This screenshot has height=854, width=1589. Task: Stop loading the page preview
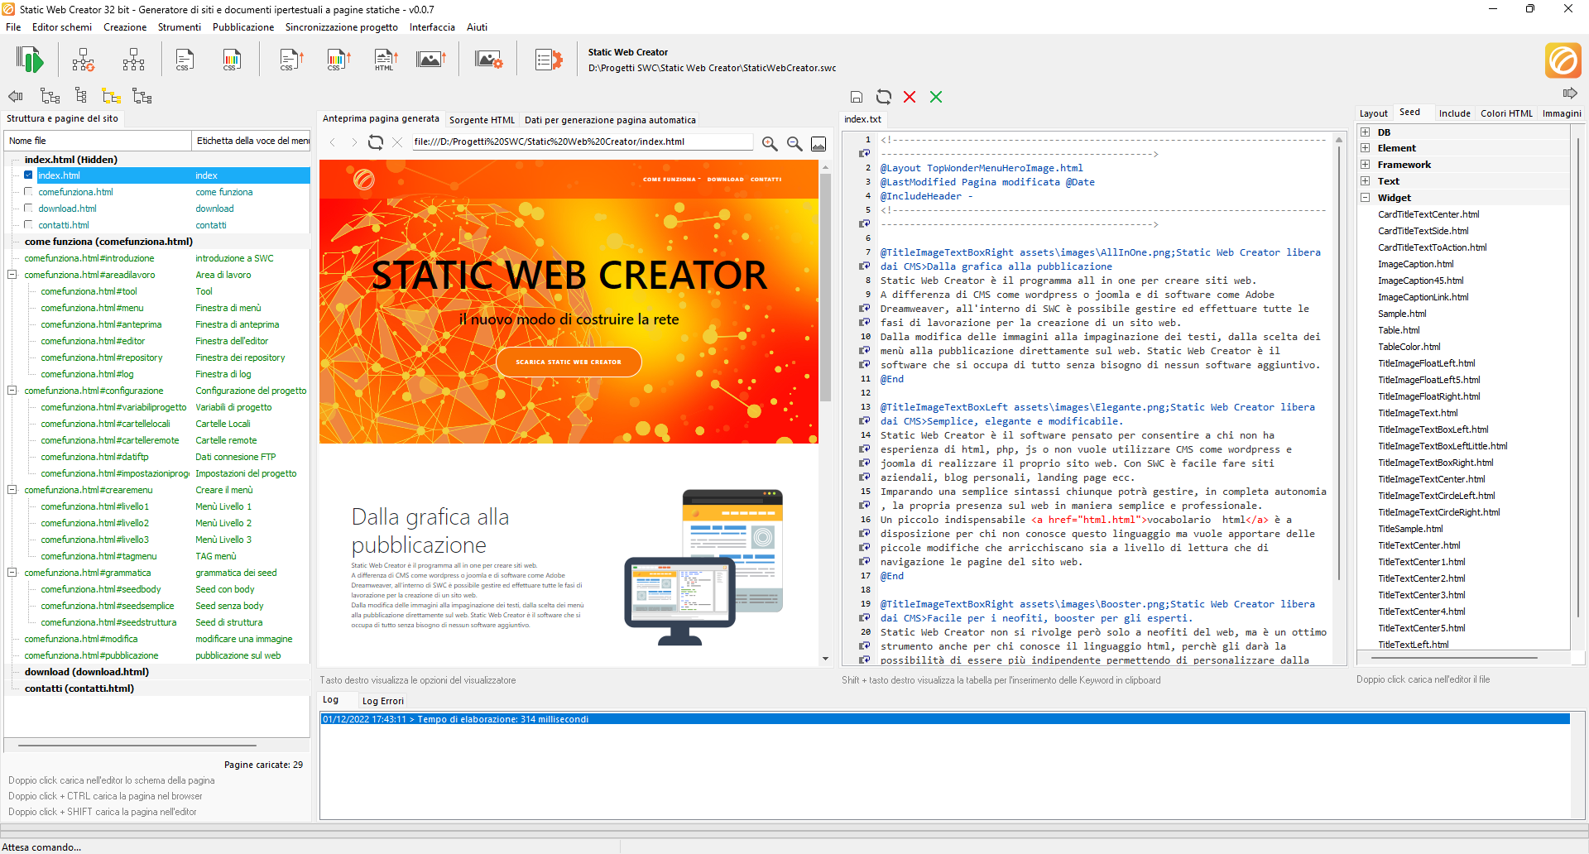pos(397,142)
